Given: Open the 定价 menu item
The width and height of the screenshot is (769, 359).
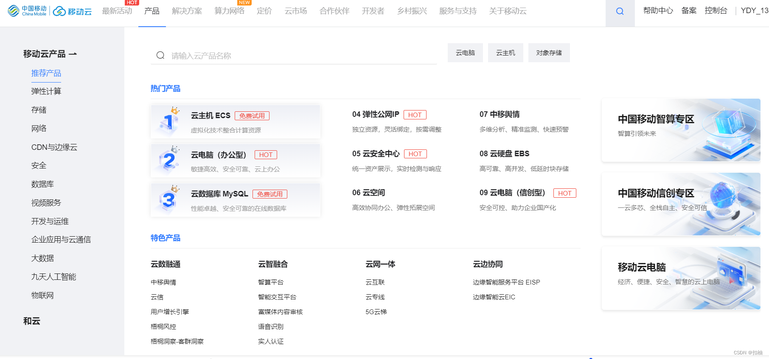Looking at the screenshot, I should pyautogui.click(x=264, y=11).
